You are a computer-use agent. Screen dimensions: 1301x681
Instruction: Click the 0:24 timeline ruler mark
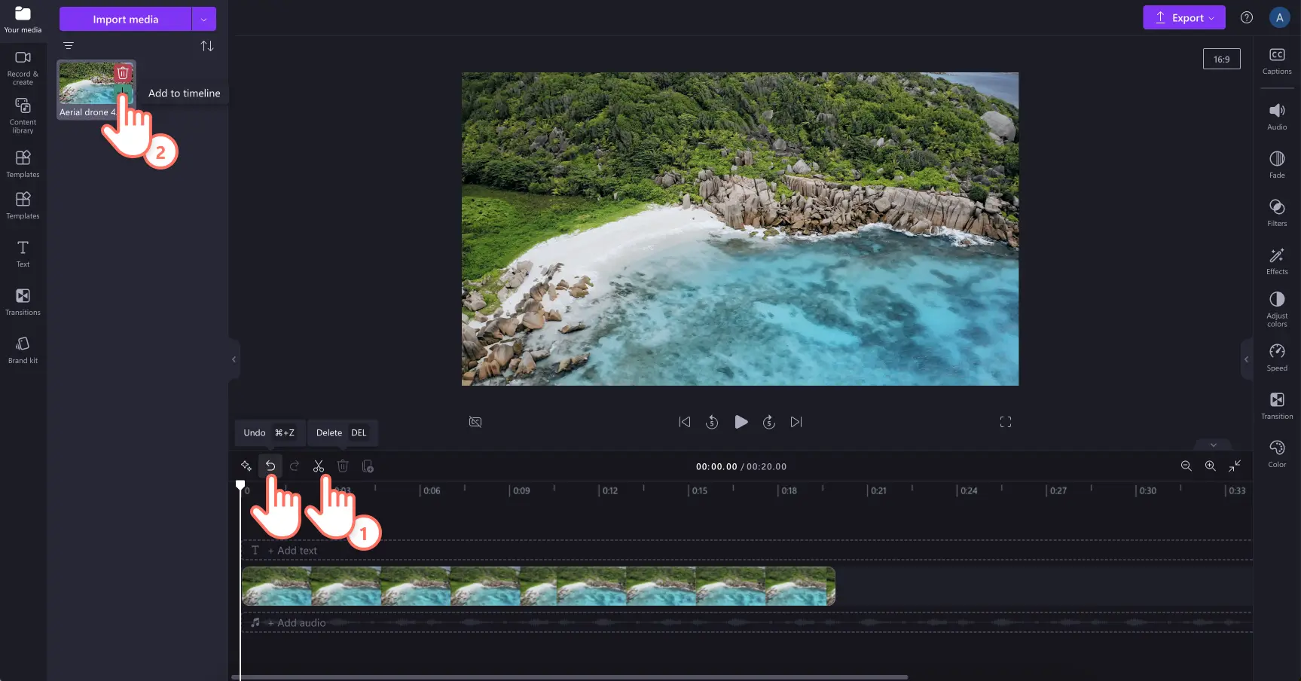click(x=969, y=490)
